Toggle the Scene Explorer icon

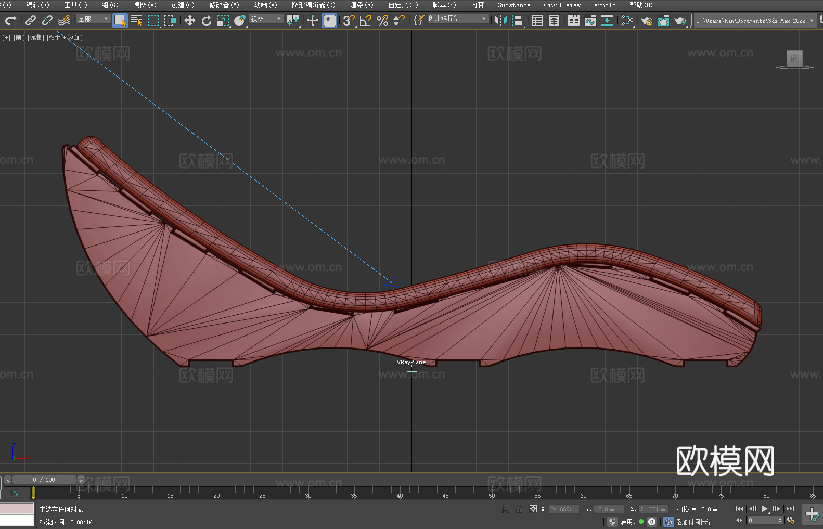(537, 20)
